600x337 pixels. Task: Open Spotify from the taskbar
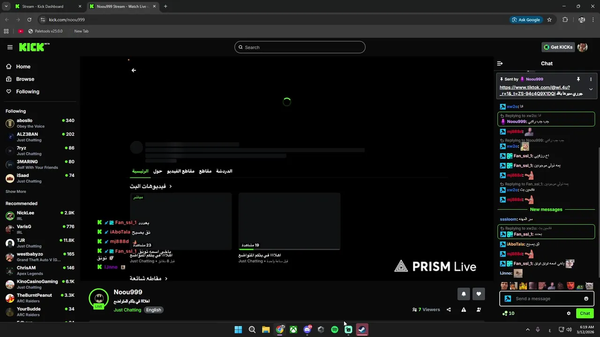(x=335, y=330)
